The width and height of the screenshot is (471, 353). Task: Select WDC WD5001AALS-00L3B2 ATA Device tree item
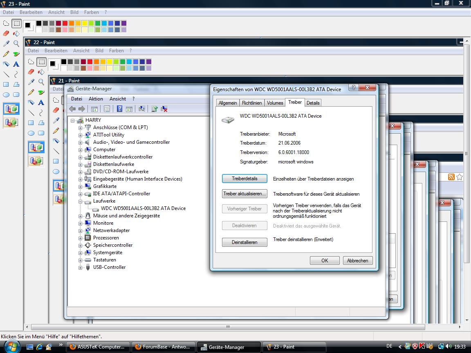click(x=143, y=208)
